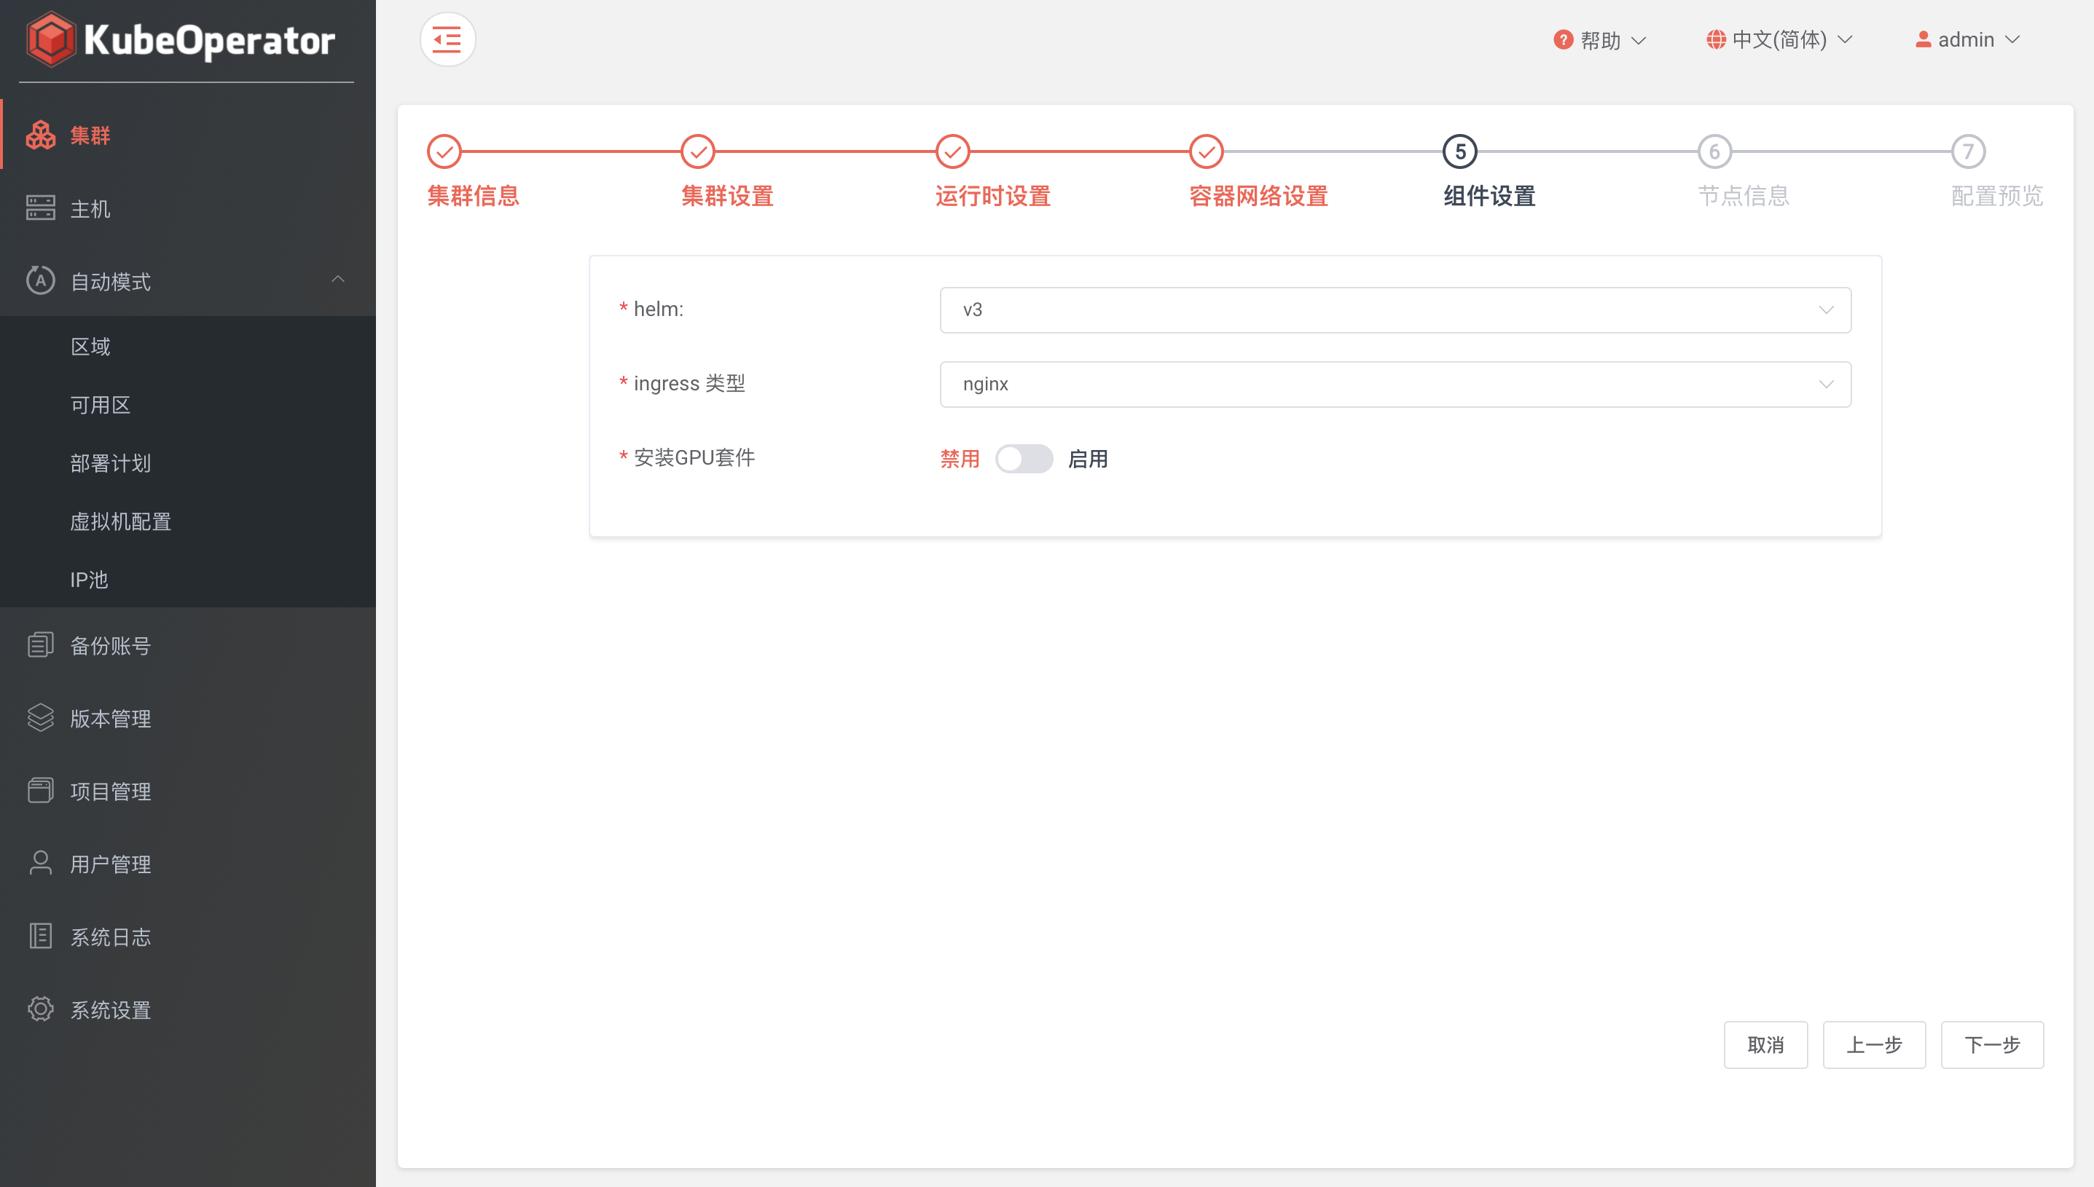This screenshot has width=2094, height=1187.
Task: Click the KubeOperator cube logo
Action: (50, 39)
